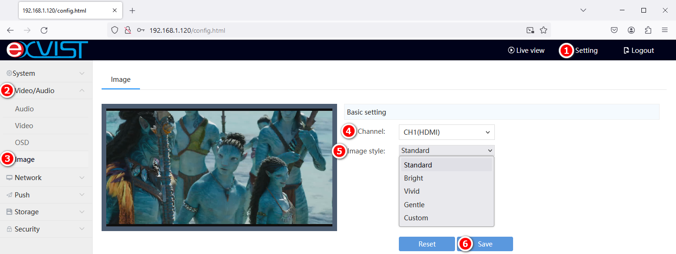
Task: Switch to the Image tab
Action: (121, 80)
